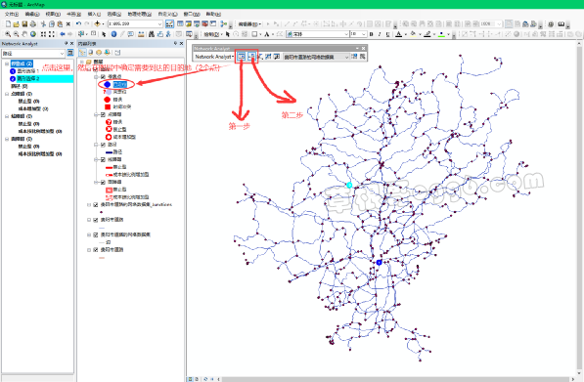Viewport: 584px width, 382px height.
Task: Open the map scale dropdown
Action: coord(159,23)
